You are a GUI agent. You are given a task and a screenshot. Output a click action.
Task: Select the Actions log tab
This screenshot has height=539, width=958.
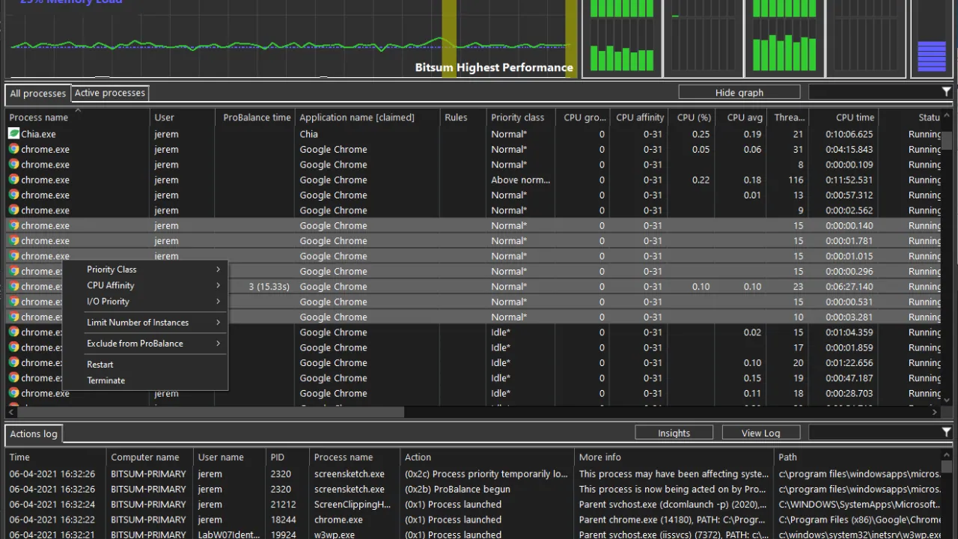click(34, 434)
